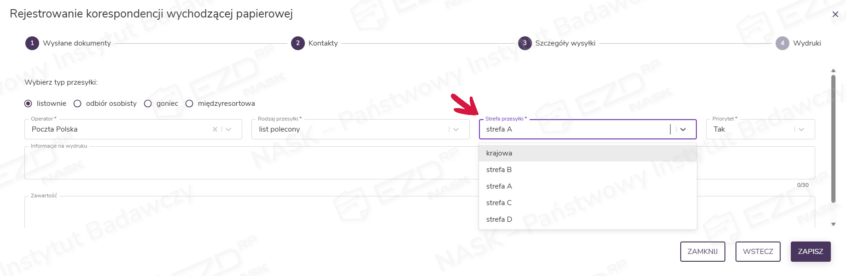Open the Priorytet dropdown
This screenshot has height=276, width=846.
801,129
